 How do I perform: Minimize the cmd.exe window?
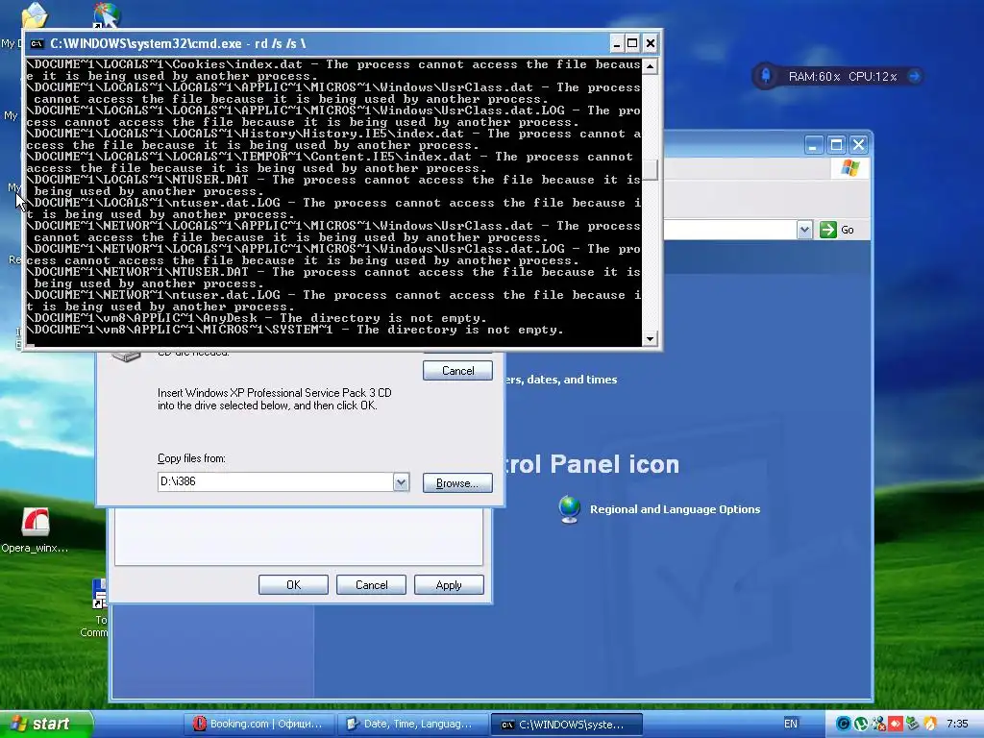pos(616,43)
